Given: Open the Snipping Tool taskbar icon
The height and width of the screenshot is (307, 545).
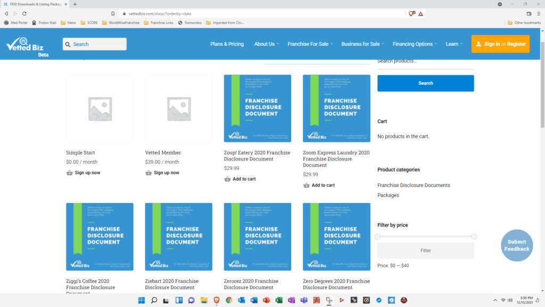Looking at the screenshot, I should [x=329, y=300].
